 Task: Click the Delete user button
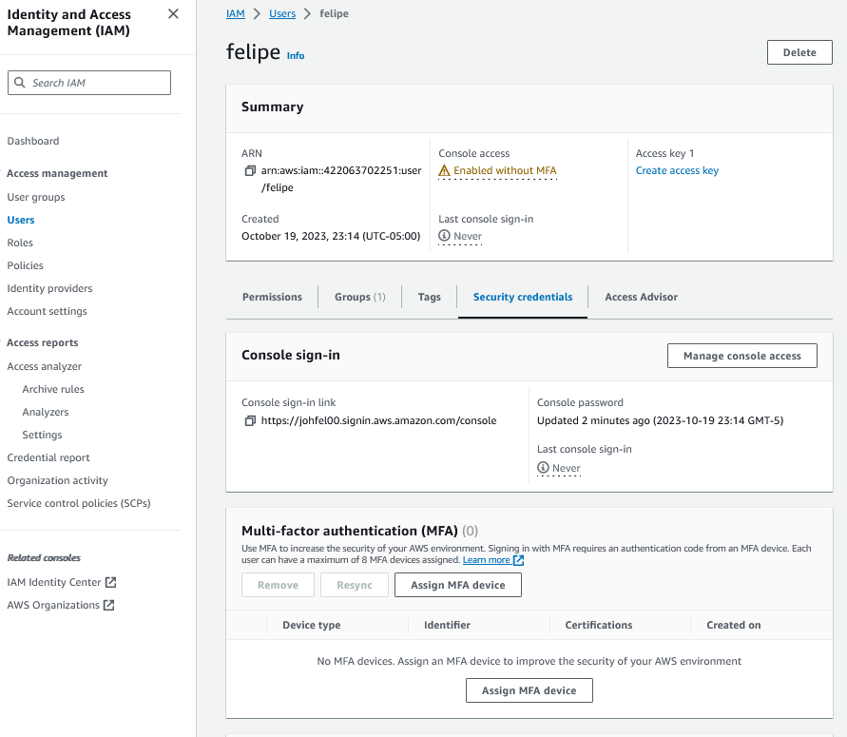pos(799,52)
